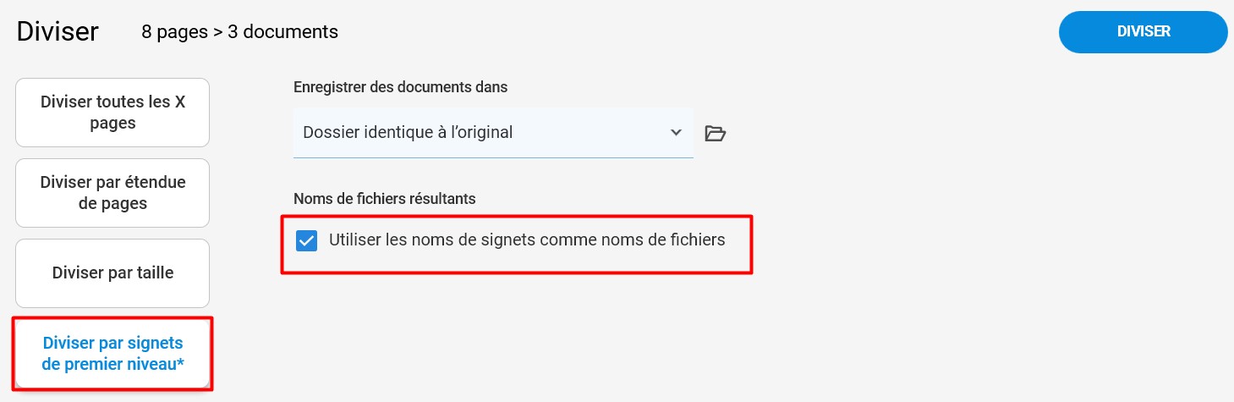Select 'Diviser par signets de premier niveau'
This screenshot has width=1234, height=402.
pyautogui.click(x=112, y=354)
